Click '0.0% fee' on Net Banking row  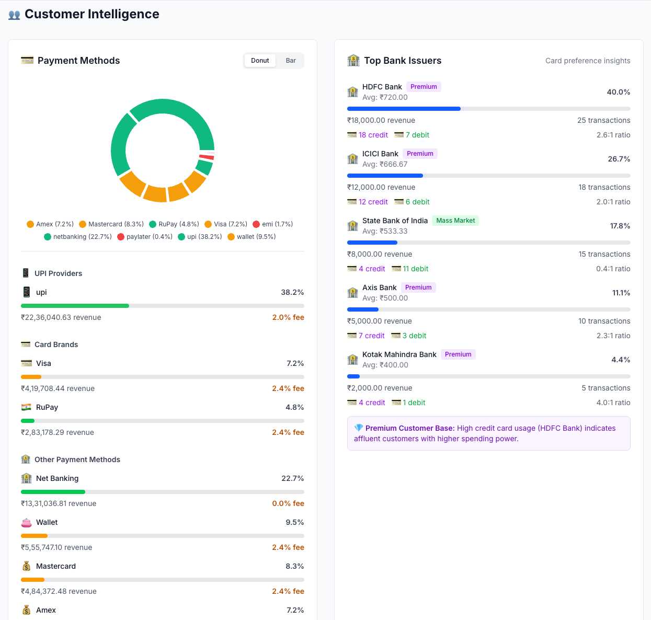pos(288,503)
